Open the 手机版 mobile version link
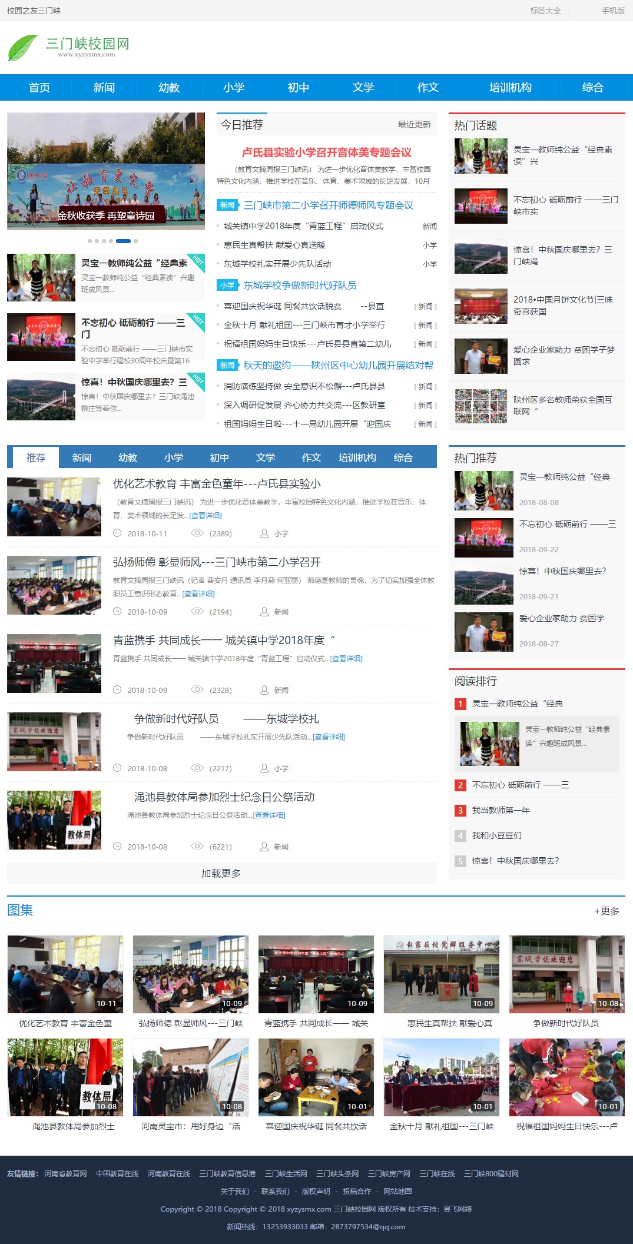633x1244 pixels. pos(612,11)
